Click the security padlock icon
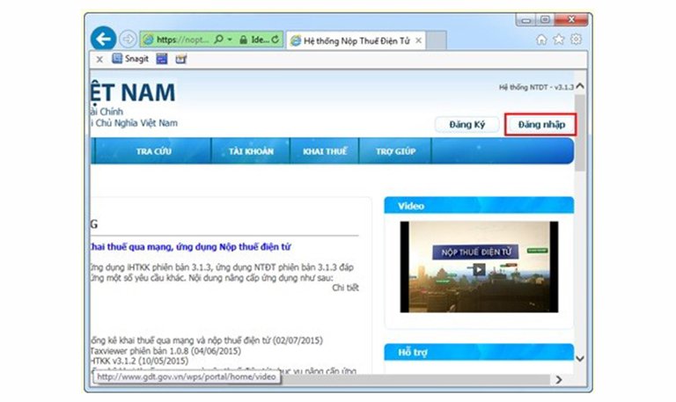Screen dimensions: 676x402 point(243,40)
